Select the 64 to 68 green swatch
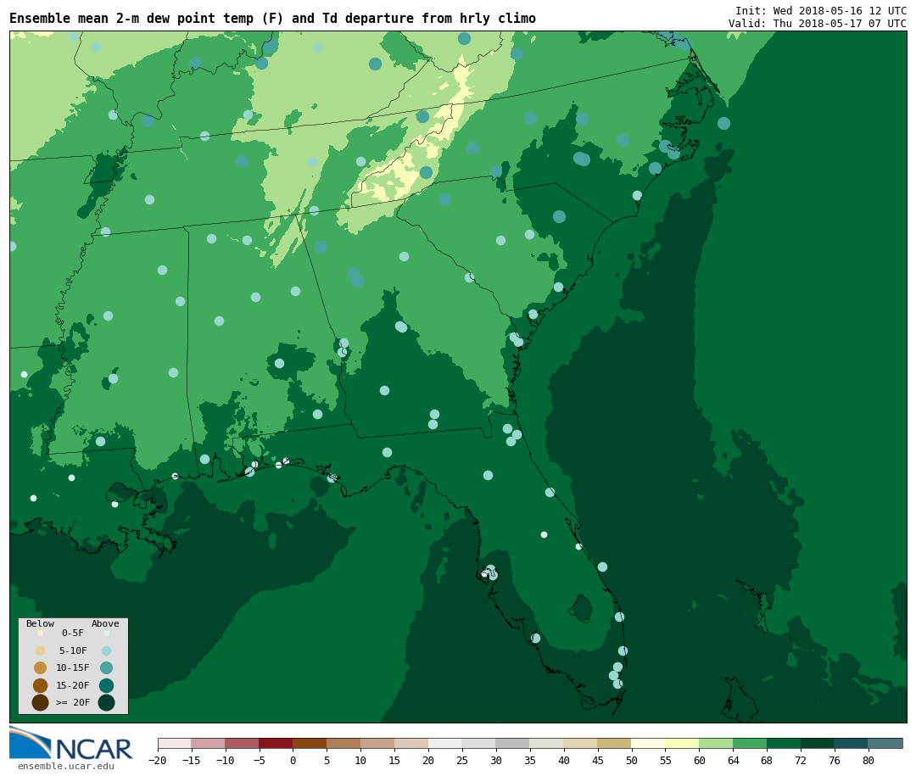Viewport: 916px width, 776px height. click(750, 743)
